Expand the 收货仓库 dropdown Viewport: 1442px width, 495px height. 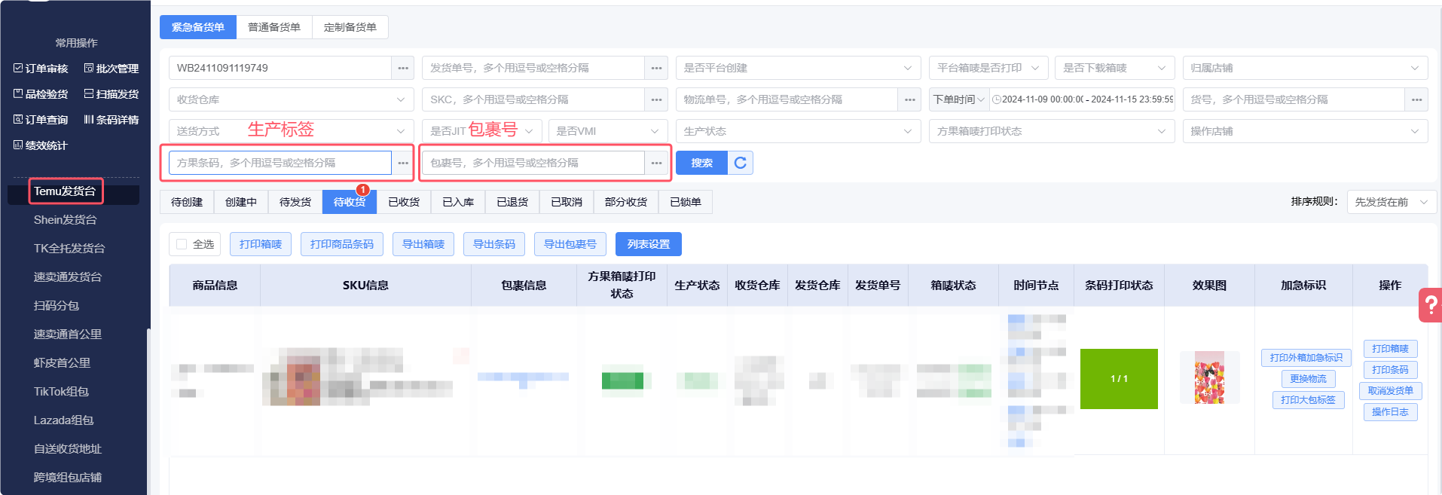[290, 99]
